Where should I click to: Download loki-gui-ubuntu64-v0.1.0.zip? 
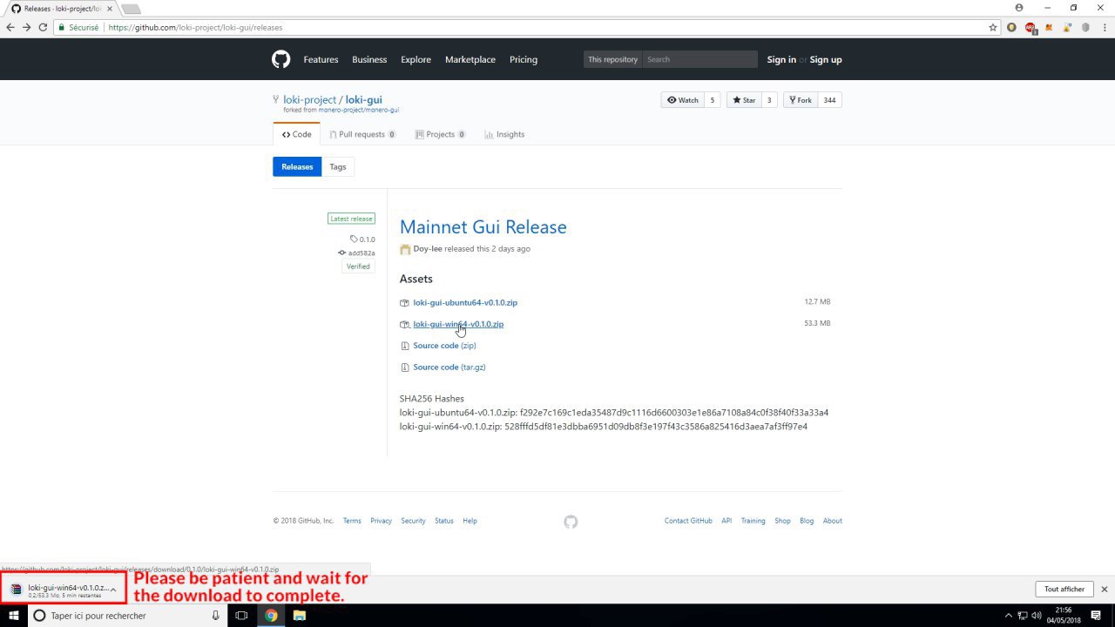coord(465,303)
